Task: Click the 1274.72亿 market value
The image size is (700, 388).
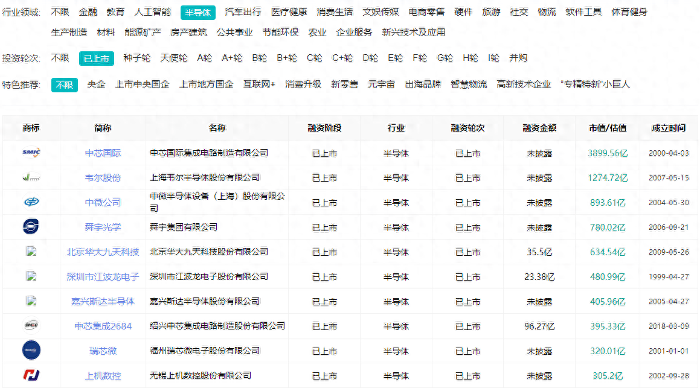Action: pos(608,177)
